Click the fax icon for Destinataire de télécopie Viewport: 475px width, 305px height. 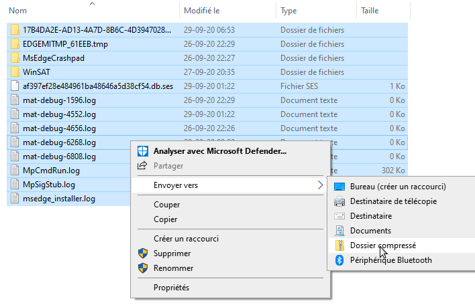click(339, 201)
